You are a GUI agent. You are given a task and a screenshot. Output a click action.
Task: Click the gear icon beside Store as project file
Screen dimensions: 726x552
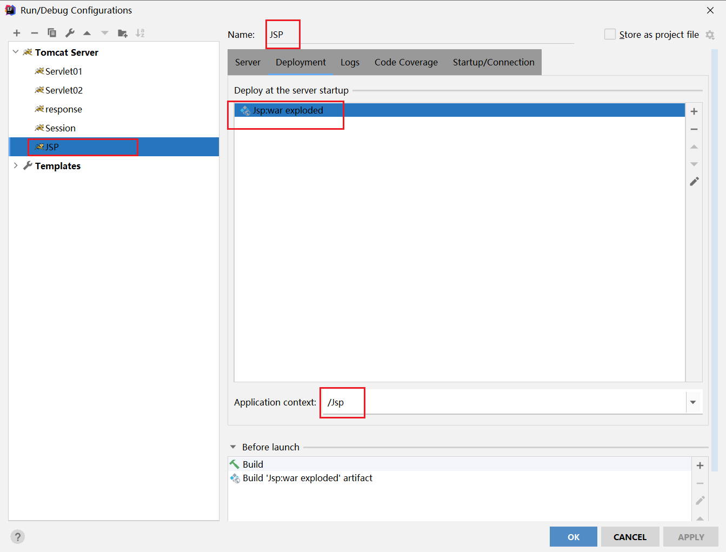click(710, 35)
